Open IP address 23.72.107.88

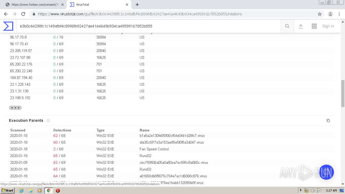click(x=20, y=57)
